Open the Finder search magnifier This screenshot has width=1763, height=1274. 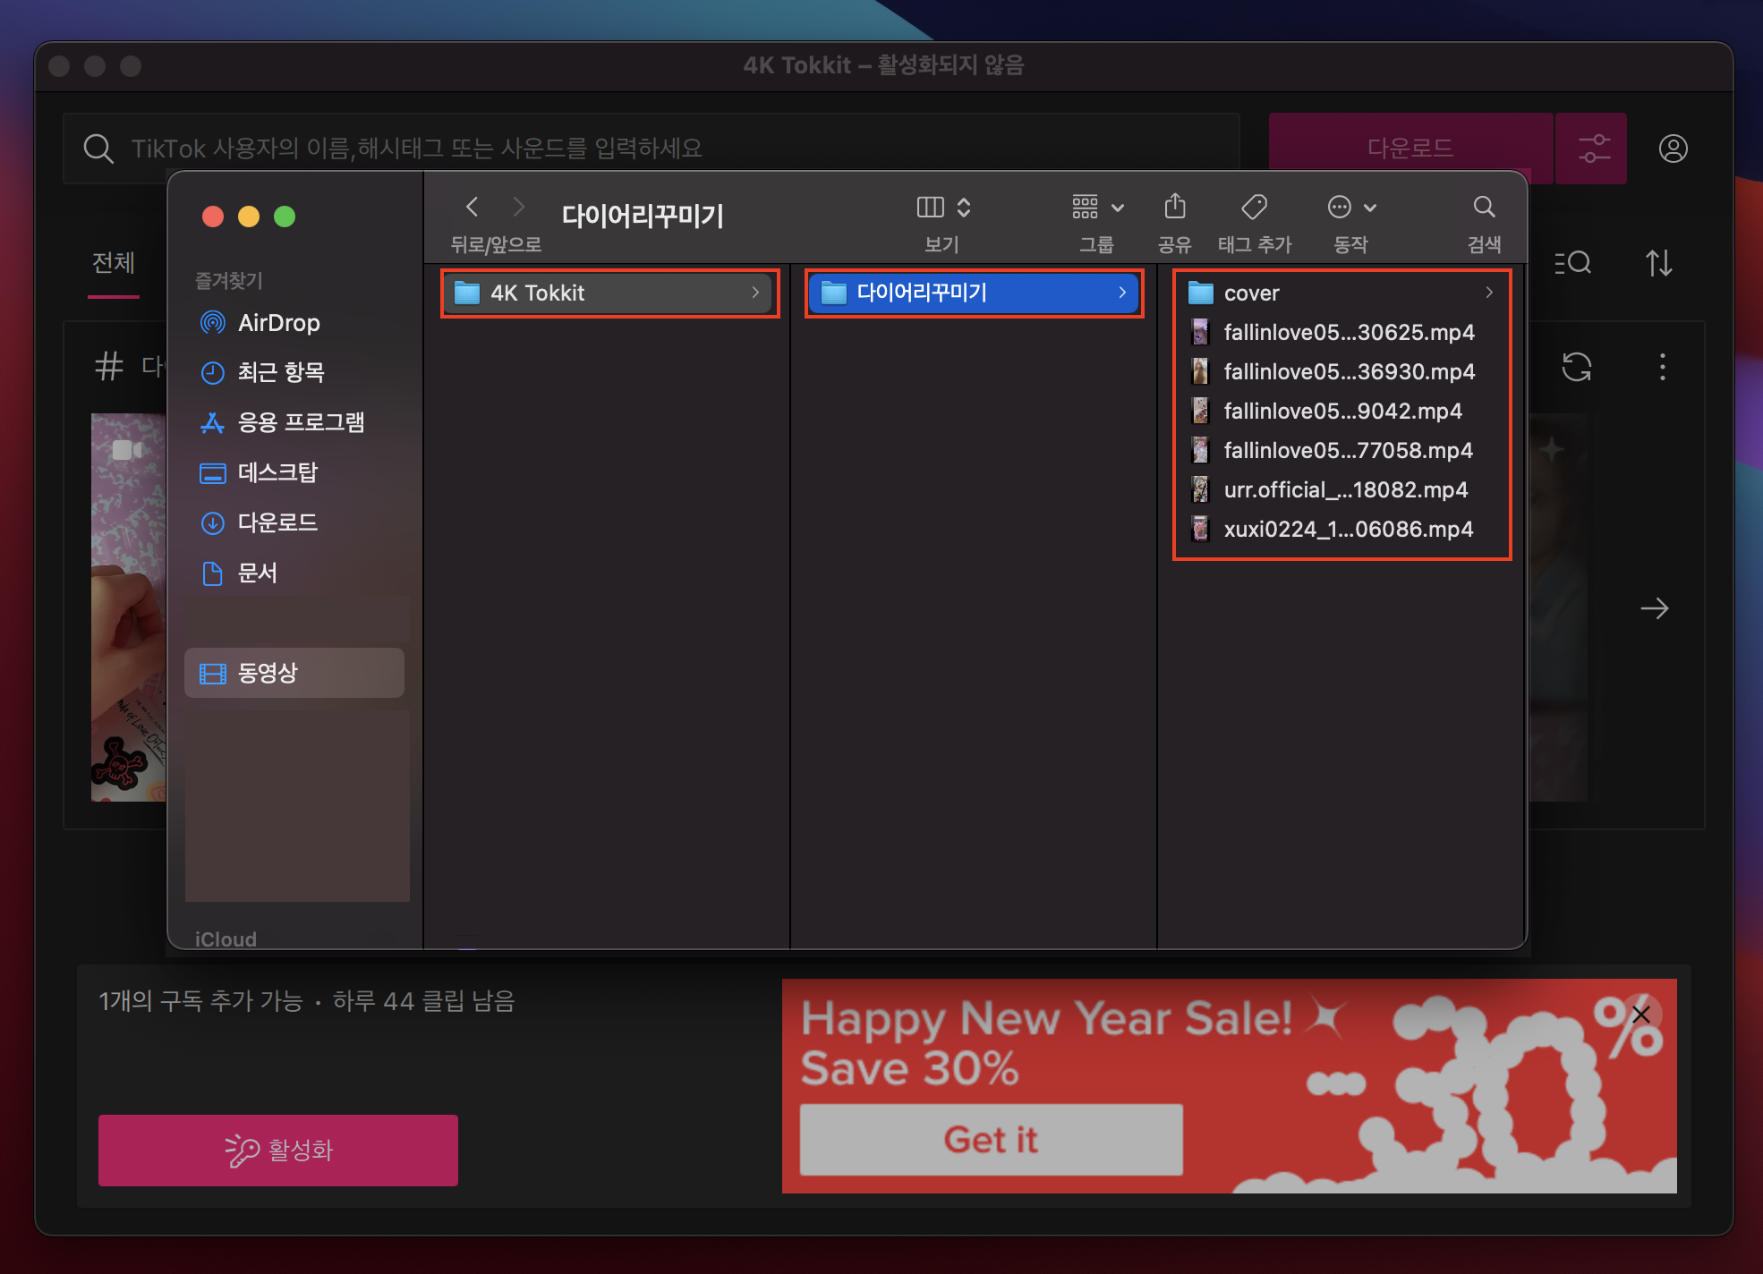tap(1483, 208)
